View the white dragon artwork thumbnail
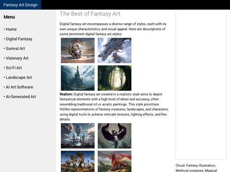 coord(115,51)
